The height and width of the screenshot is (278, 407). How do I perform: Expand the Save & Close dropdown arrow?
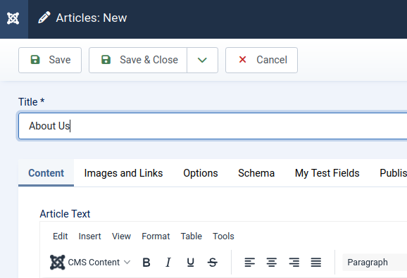point(202,60)
